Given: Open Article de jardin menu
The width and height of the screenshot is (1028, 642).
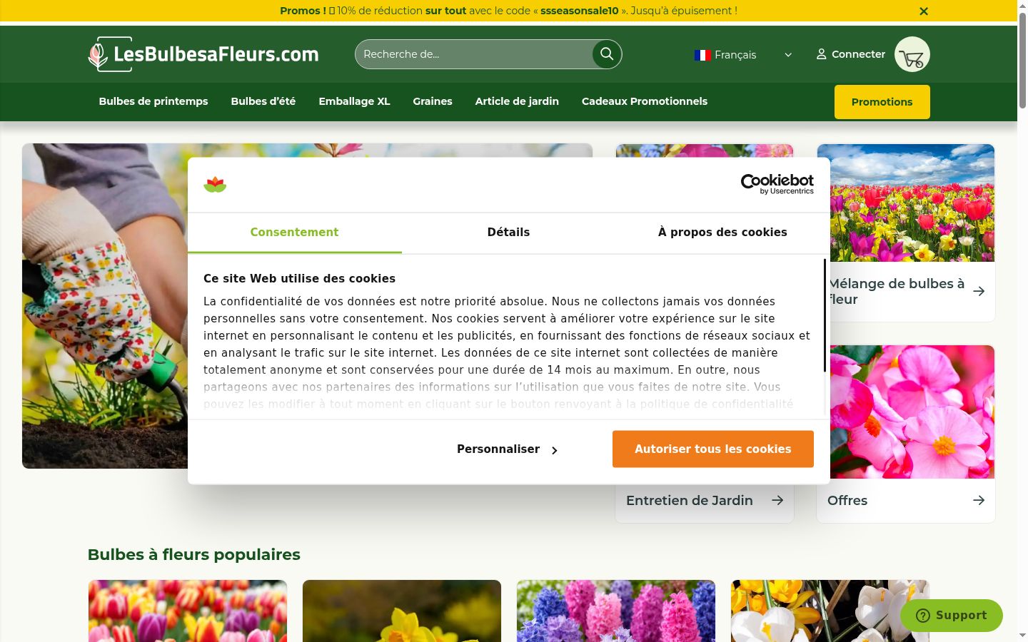Looking at the screenshot, I should tap(517, 101).
